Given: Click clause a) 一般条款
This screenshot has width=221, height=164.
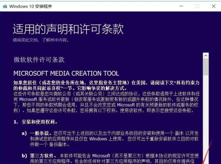Looking at the screenshot, I should point(110,139).
